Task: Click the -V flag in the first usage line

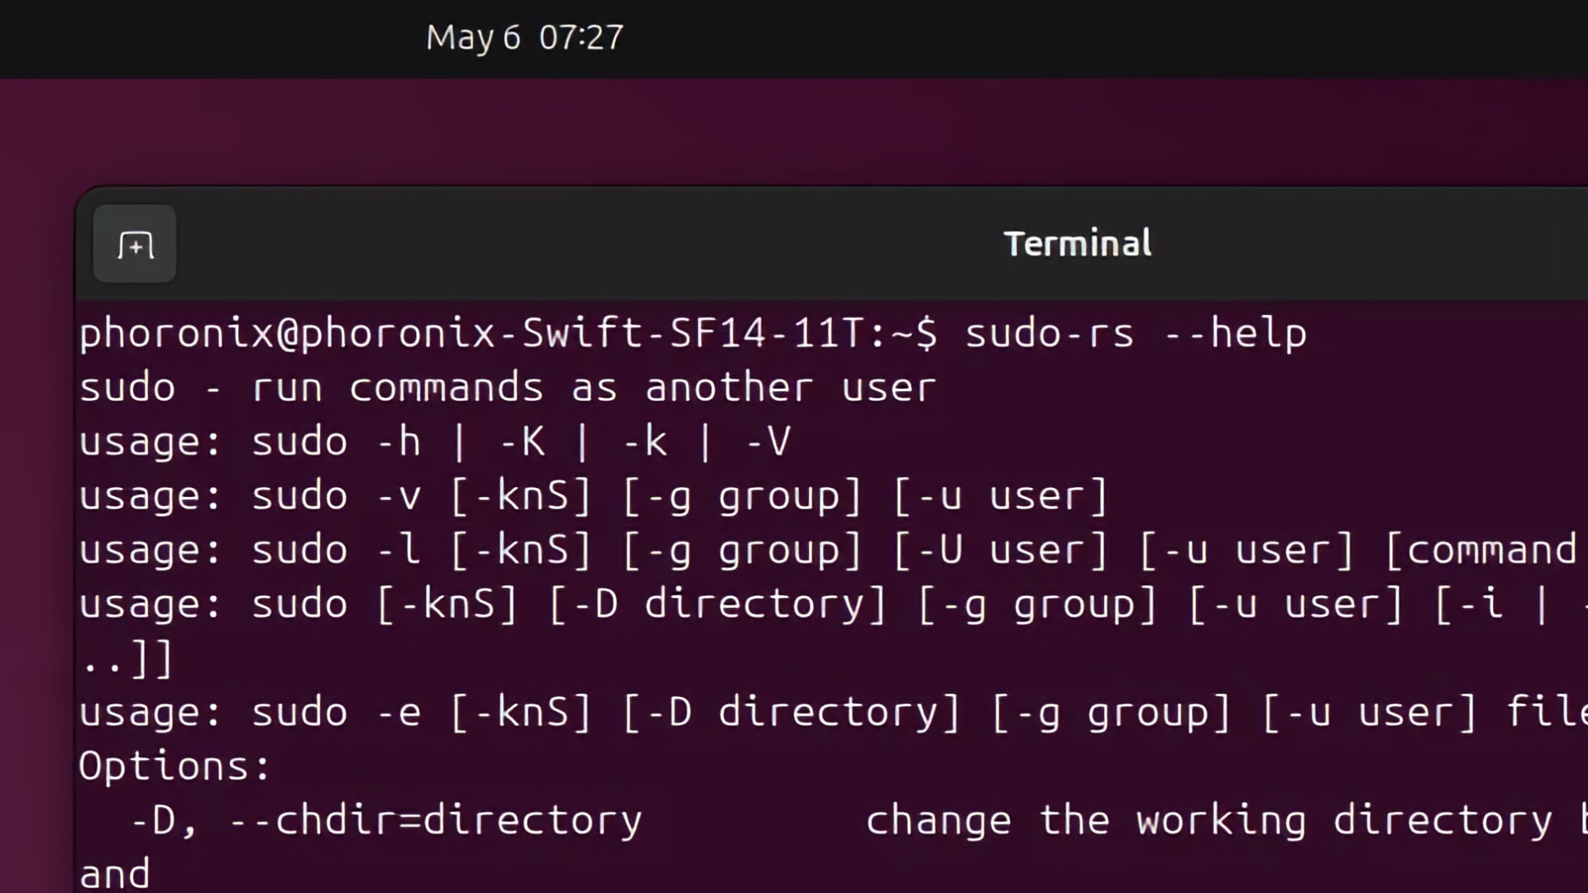Action: 768,441
